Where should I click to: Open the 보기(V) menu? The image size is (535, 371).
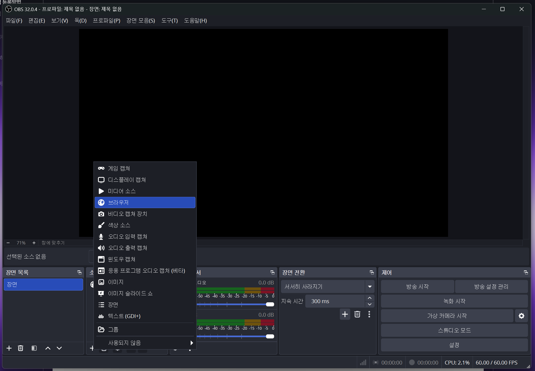coord(60,21)
